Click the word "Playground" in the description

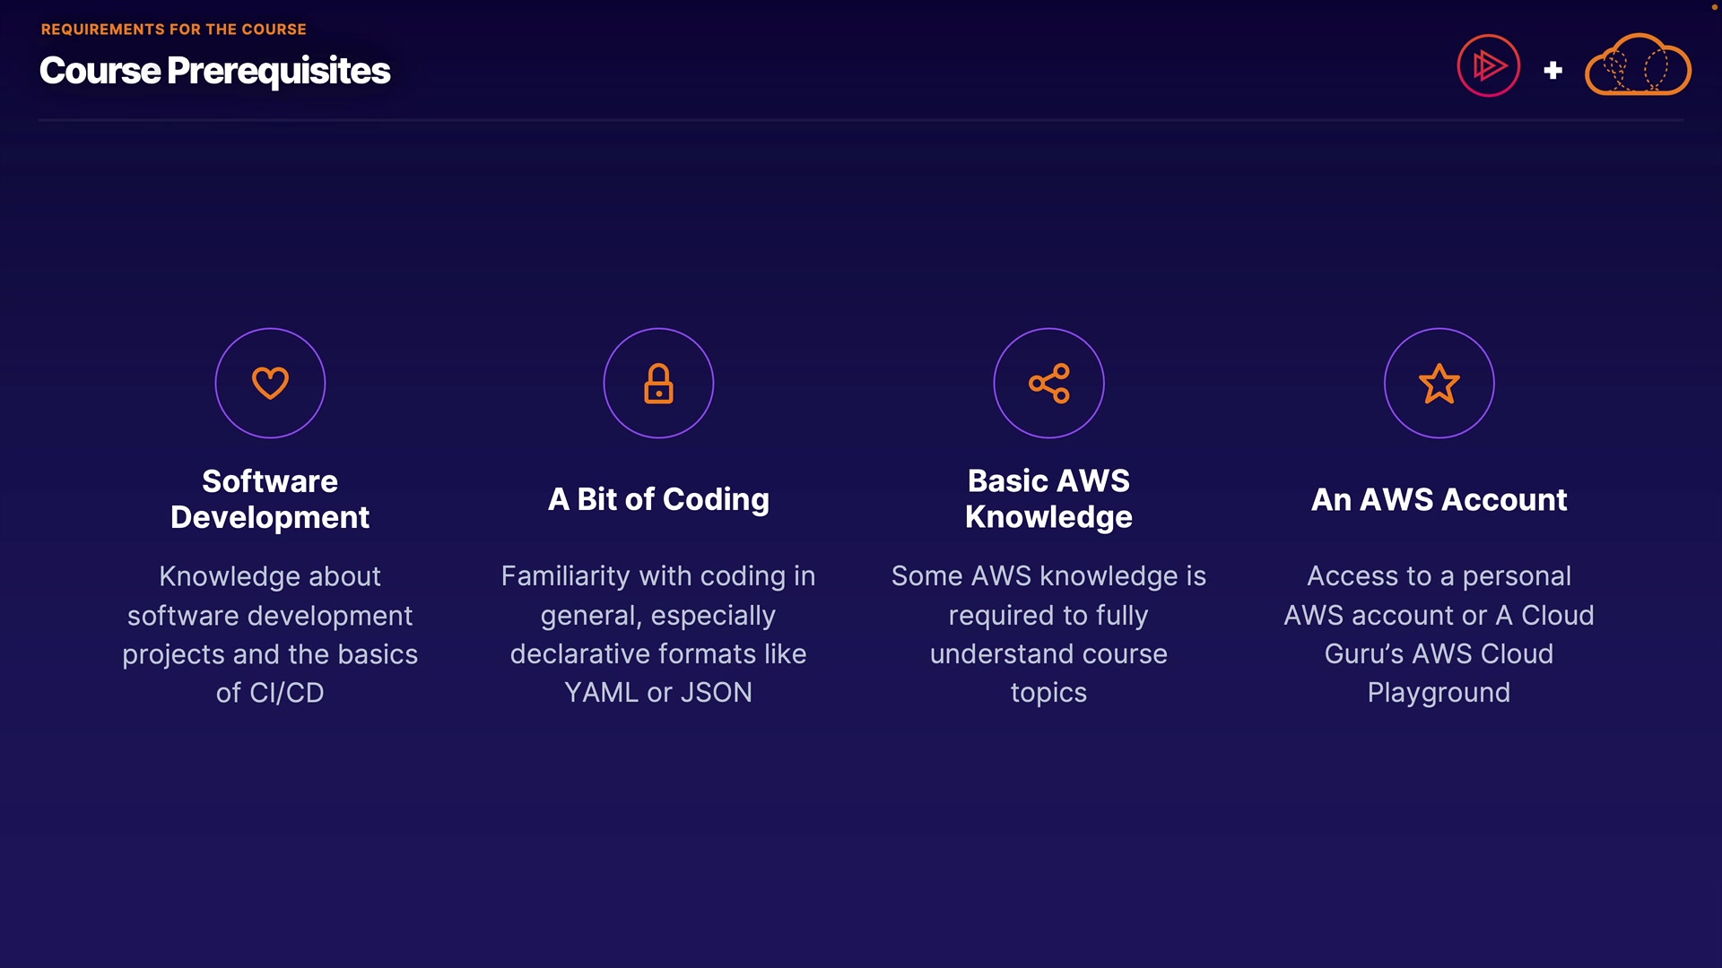click(1439, 693)
